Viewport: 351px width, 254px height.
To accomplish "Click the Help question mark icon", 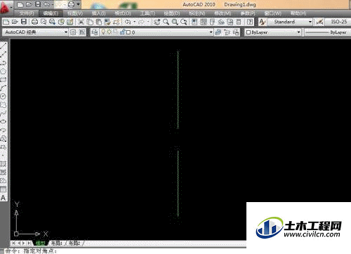I will coord(250,22).
